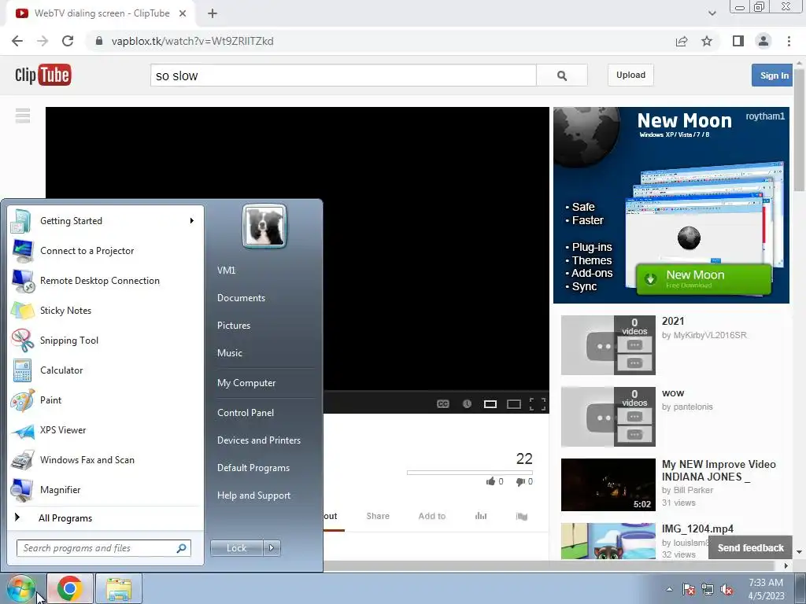Open the Snipping Tool
Screen dimensions: 806x604
click(x=106, y=340)
